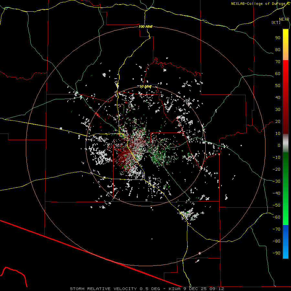Click the -50 value on velocity scale
Screen dimensions: 291x291
click(x=276, y=205)
